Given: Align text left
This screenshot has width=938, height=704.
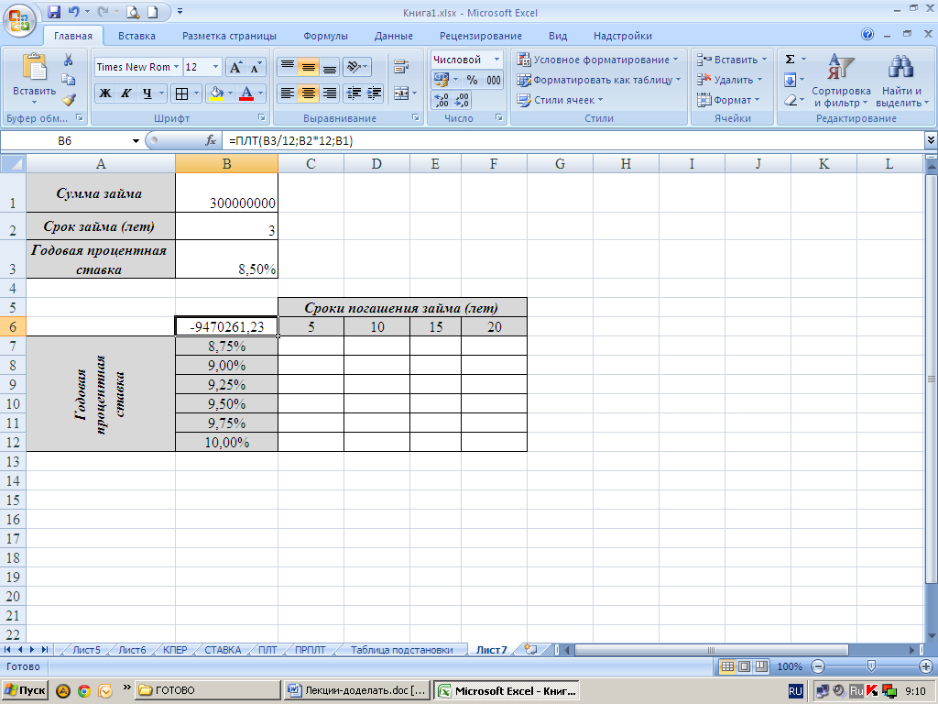Looking at the screenshot, I should (x=287, y=93).
